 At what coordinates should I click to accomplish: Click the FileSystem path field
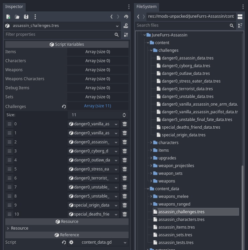tap(191, 16)
